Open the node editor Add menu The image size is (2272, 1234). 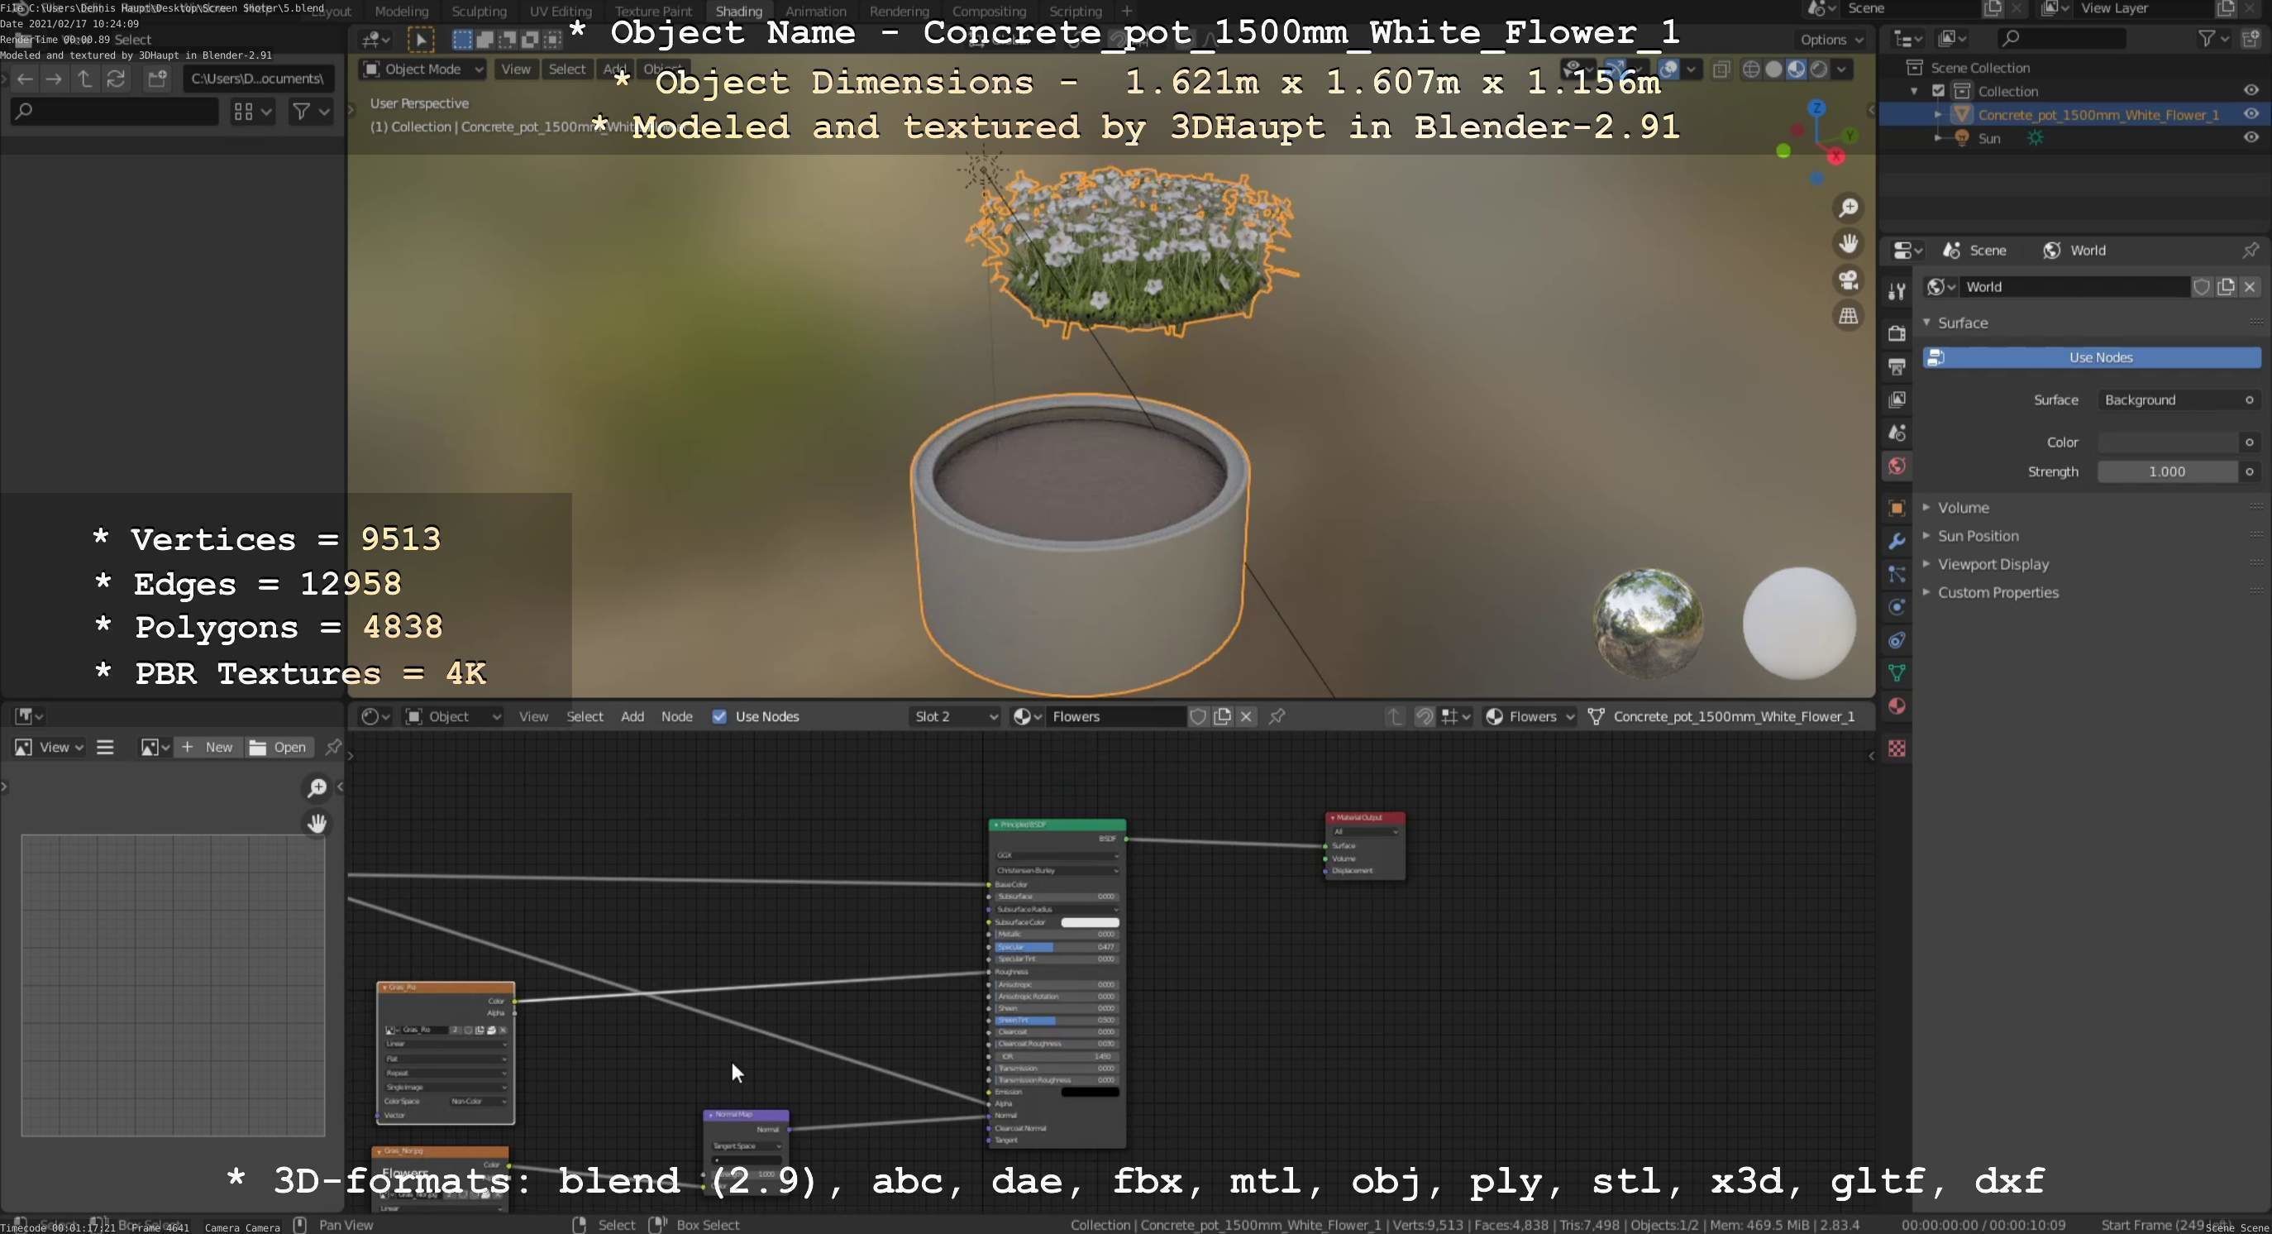pos(632,716)
